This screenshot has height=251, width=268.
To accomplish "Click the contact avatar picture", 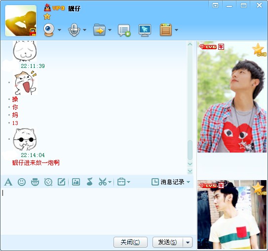I will pyautogui.click(x=21, y=21).
